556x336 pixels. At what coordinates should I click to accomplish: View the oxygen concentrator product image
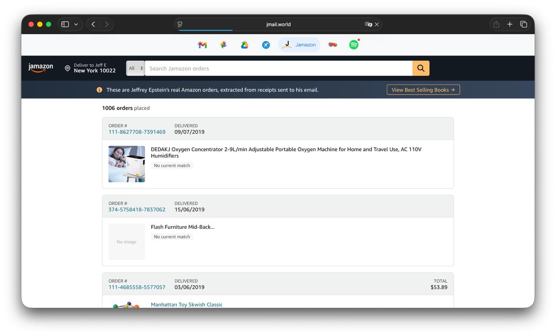[127, 164]
